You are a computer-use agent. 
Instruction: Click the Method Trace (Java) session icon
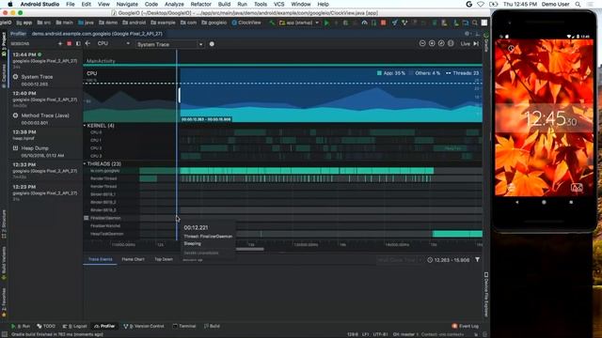point(15,115)
